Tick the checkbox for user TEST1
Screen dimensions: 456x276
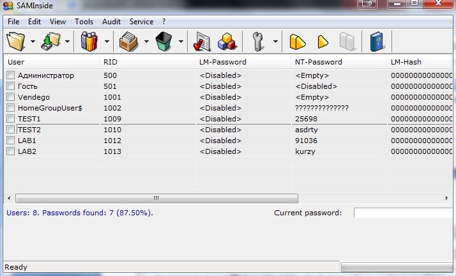coord(10,119)
